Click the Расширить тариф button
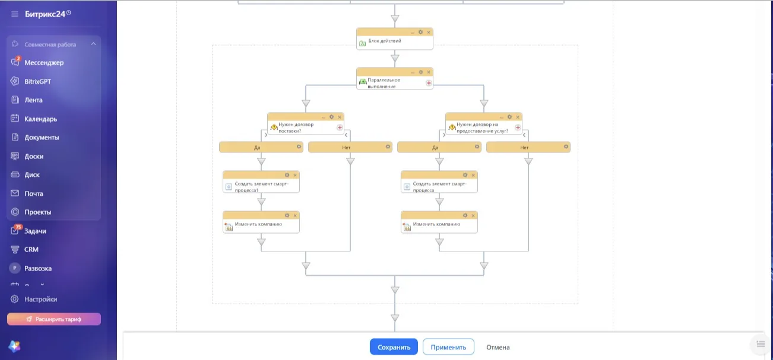 click(x=54, y=319)
